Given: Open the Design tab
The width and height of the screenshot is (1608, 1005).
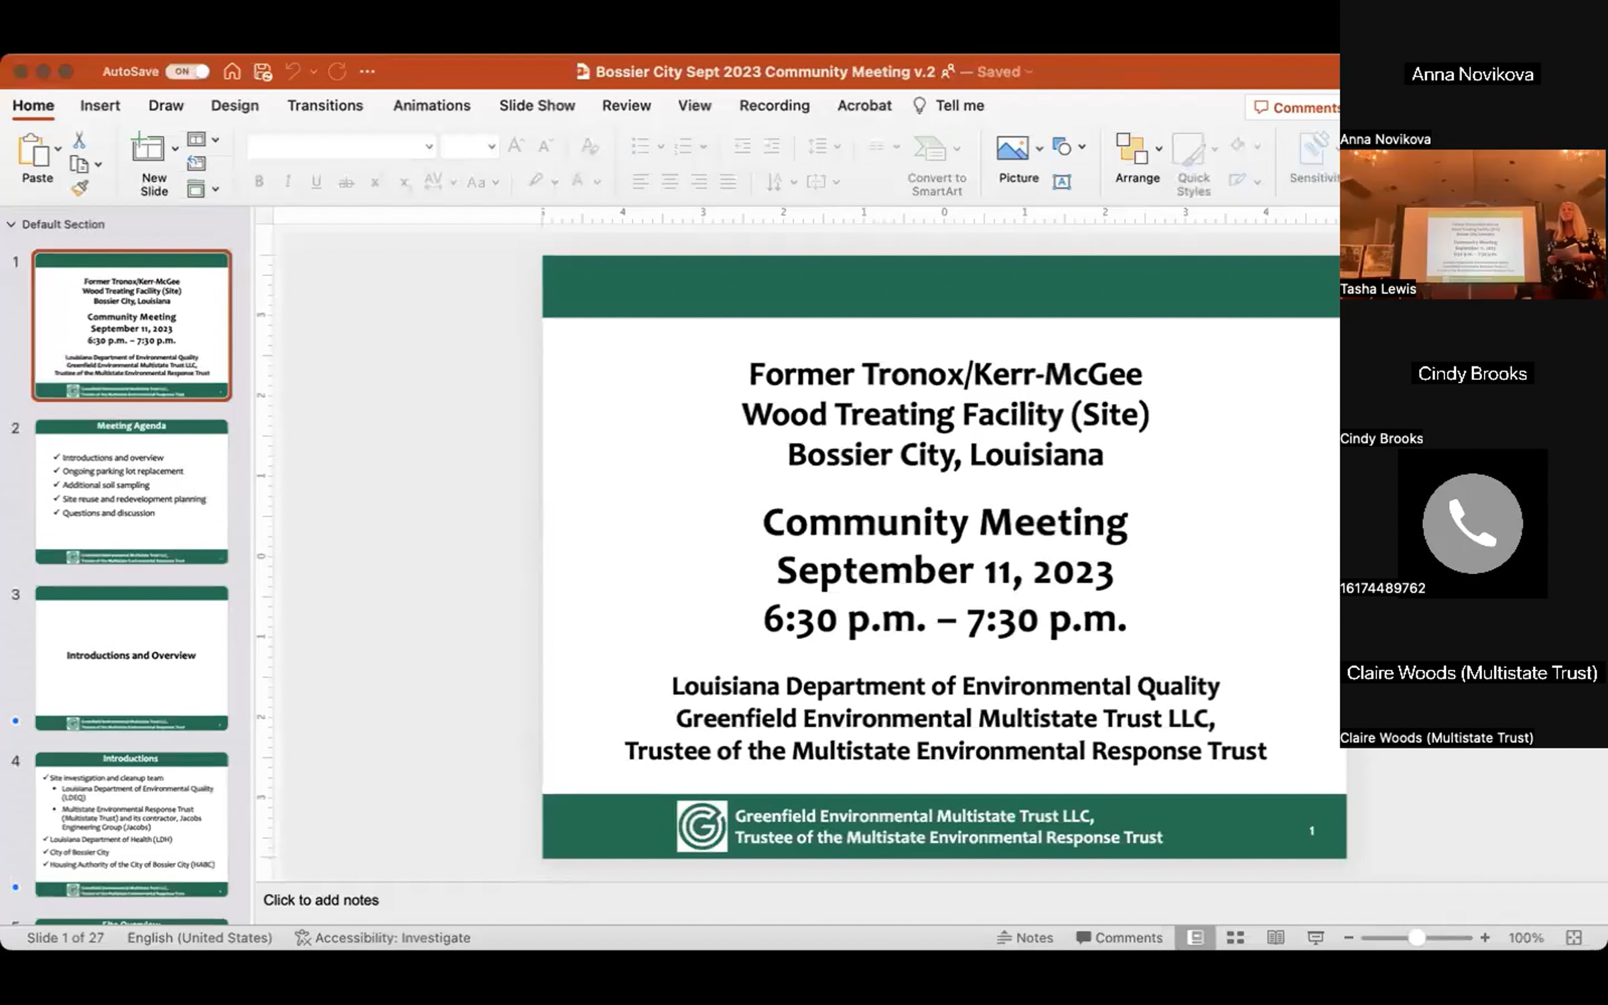Looking at the screenshot, I should (x=234, y=105).
